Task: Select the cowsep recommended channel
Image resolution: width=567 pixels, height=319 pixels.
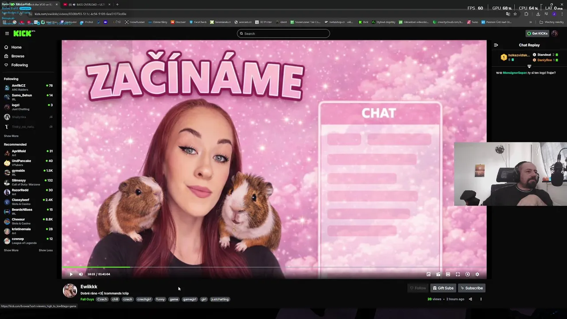Action: coord(28,241)
